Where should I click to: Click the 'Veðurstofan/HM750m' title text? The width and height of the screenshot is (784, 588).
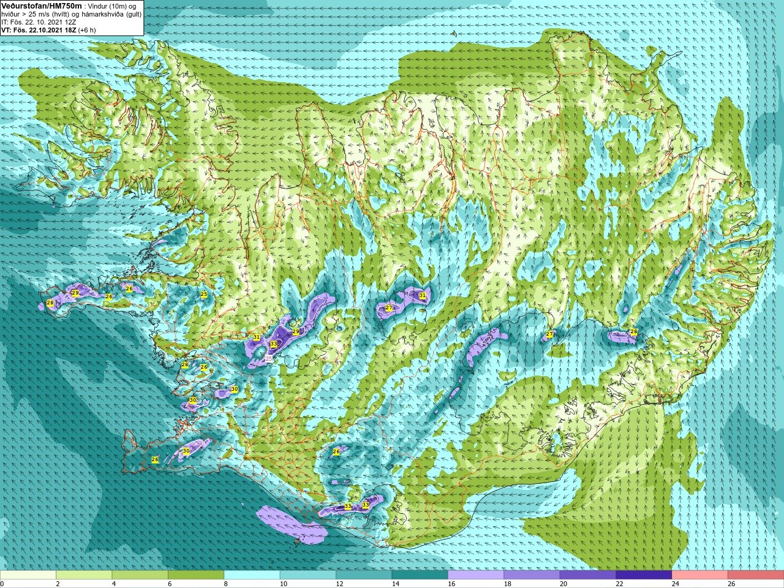42,6
